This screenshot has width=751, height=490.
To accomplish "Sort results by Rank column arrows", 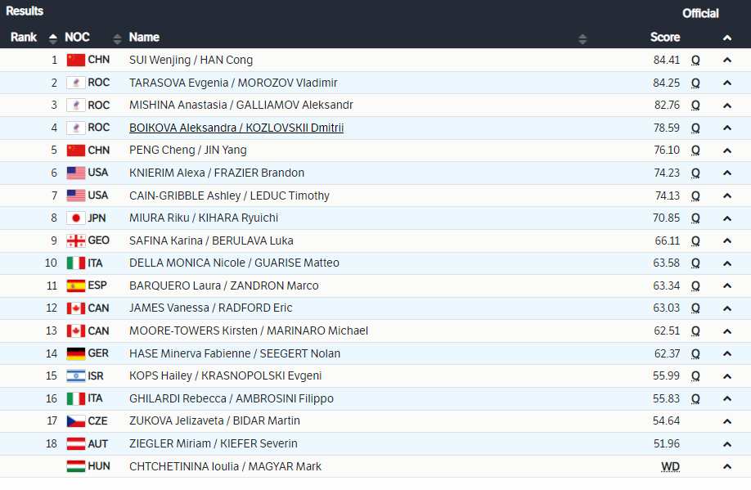I will click(53, 38).
